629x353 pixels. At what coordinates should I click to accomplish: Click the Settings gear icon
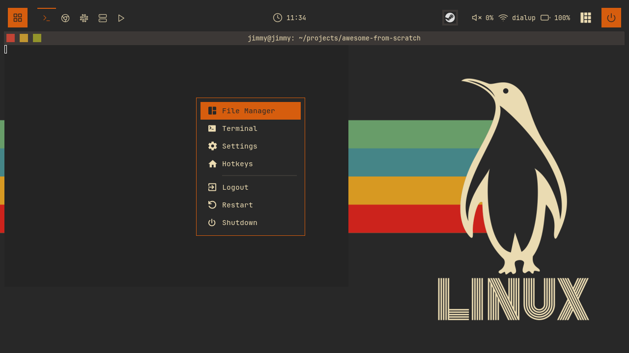click(x=212, y=146)
